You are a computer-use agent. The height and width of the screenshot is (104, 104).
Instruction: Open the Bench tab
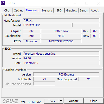coord(84,10)
